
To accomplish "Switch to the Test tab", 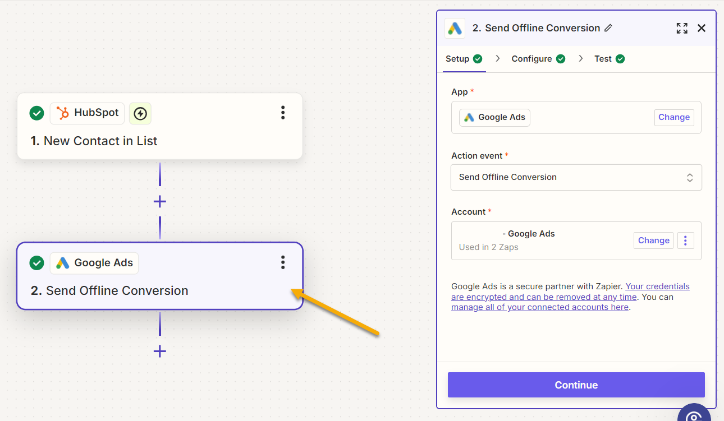I will click(610, 59).
